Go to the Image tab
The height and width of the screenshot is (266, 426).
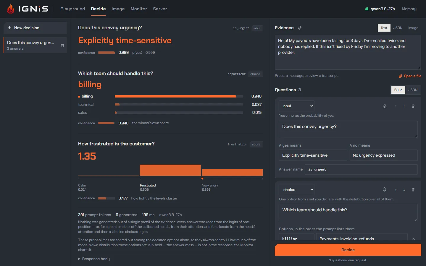tap(118, 9)
